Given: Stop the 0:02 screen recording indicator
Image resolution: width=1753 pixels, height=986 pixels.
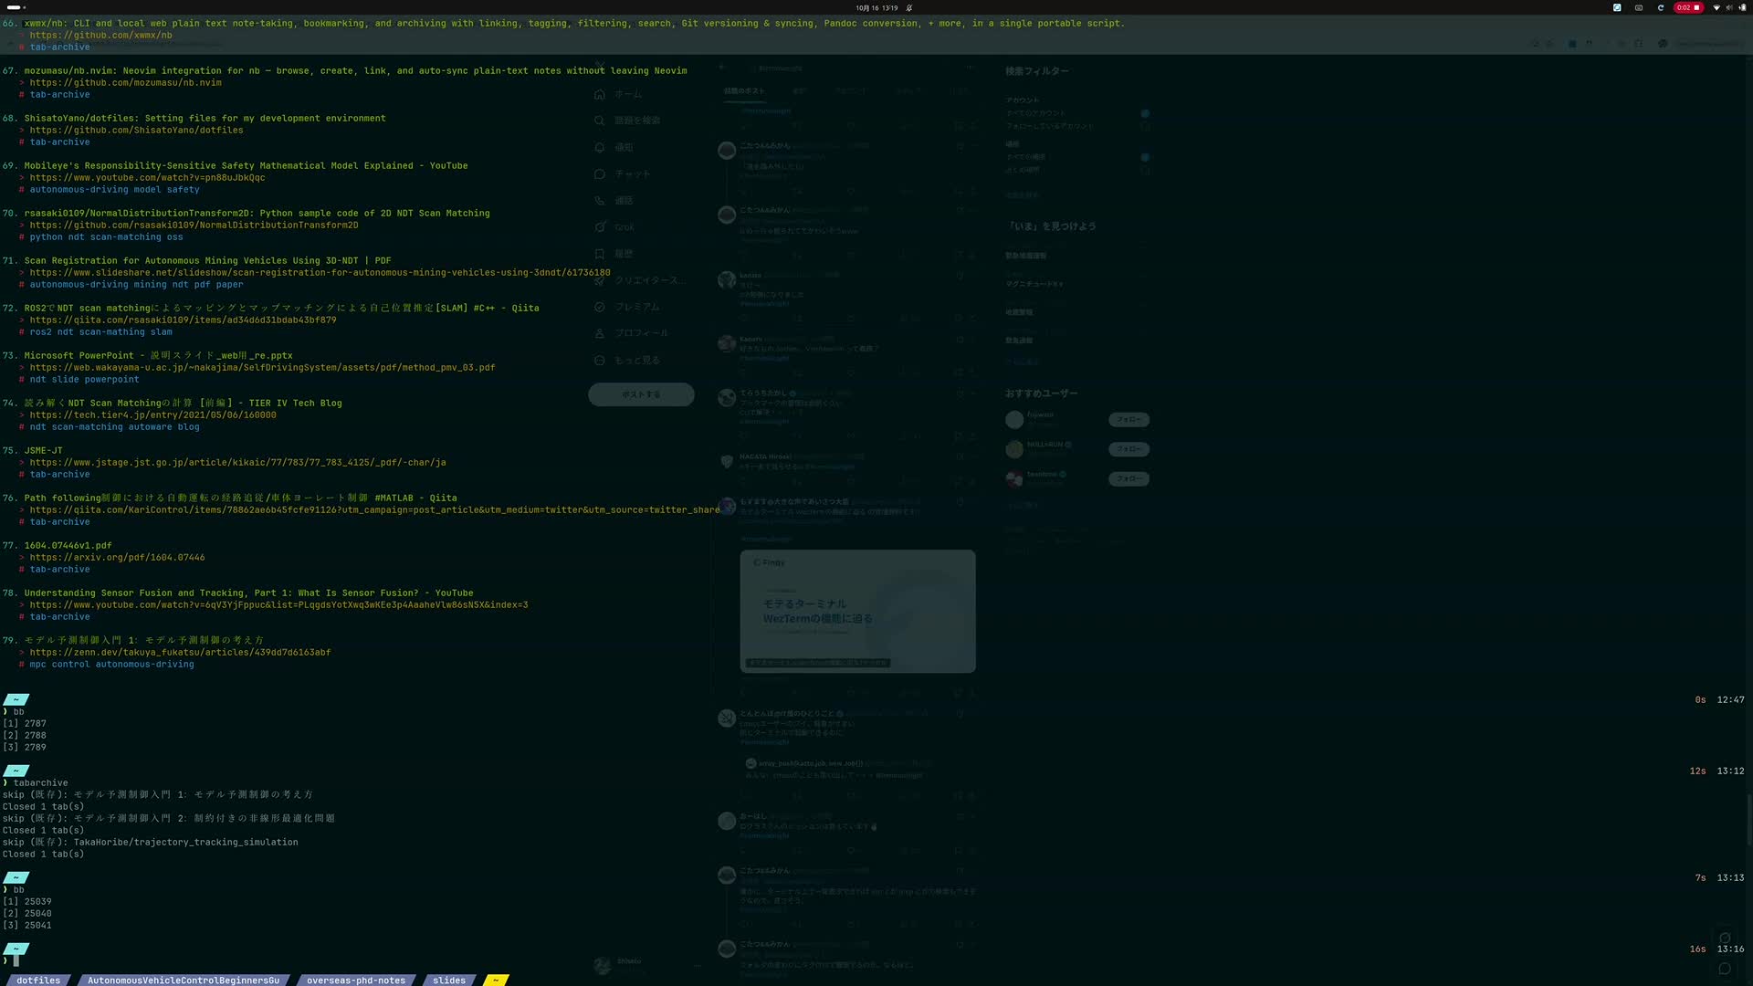Looking at the screenshot, I should point(1688,7).
